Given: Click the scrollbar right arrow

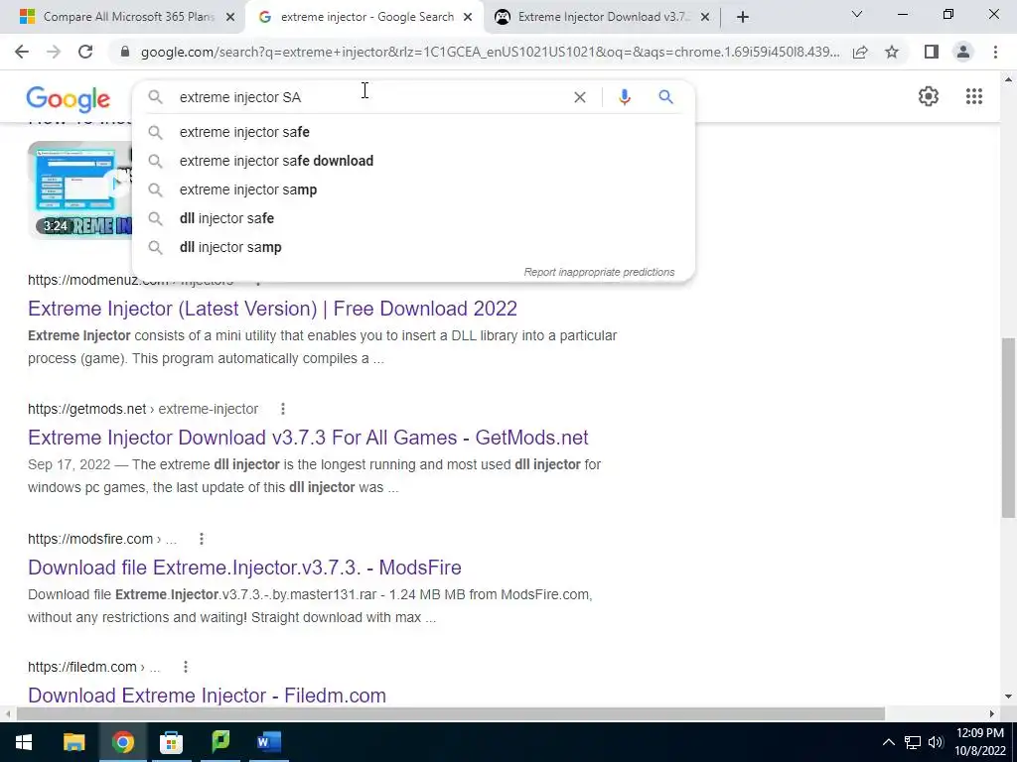Looking at the screenshot, I should 992,713.
